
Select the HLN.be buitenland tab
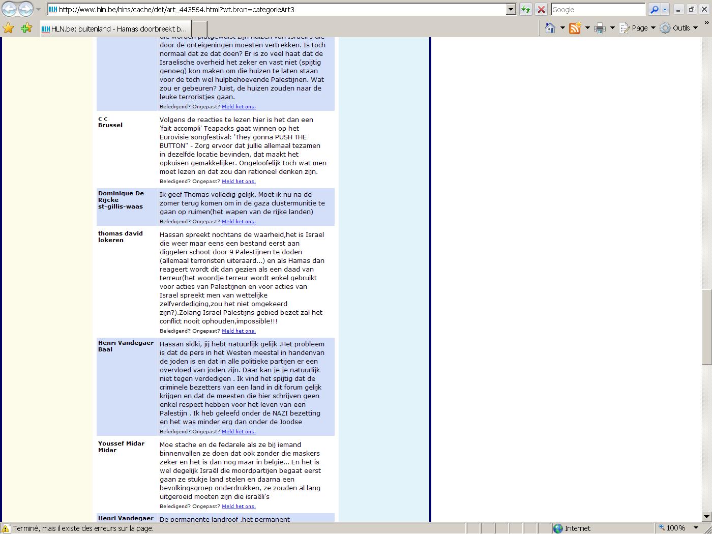click(x=115, y=29)
